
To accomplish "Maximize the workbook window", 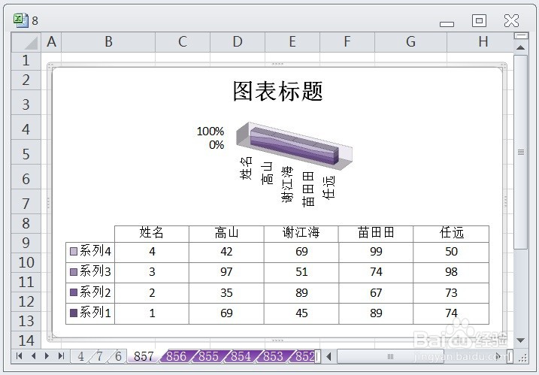I will pyautogui.click(x=479, y=20).
